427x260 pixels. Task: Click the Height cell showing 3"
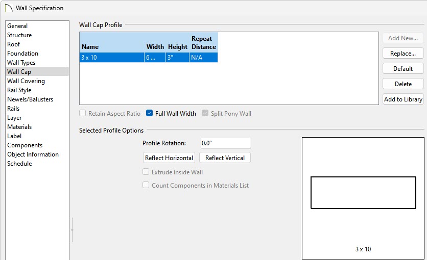(x=177, y=58)
